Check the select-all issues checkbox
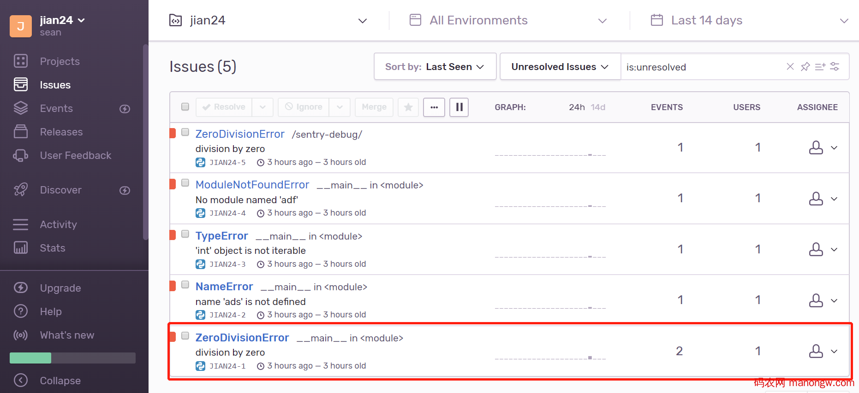 point(185,107)
